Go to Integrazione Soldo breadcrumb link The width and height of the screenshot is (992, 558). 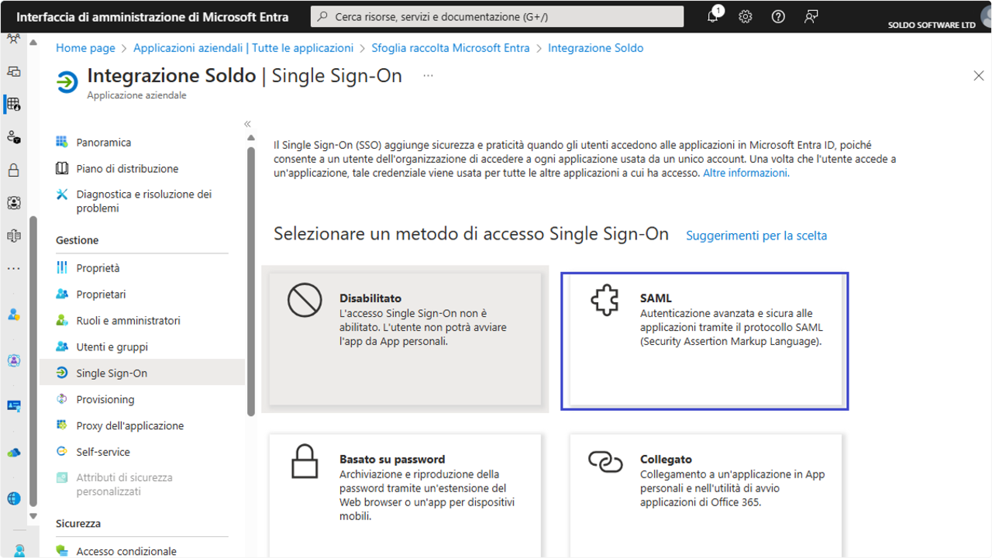point(595,48)
